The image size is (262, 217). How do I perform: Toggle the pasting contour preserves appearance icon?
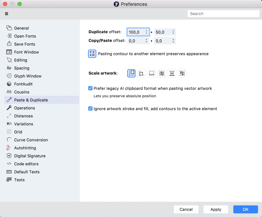[x=92, y=54]
